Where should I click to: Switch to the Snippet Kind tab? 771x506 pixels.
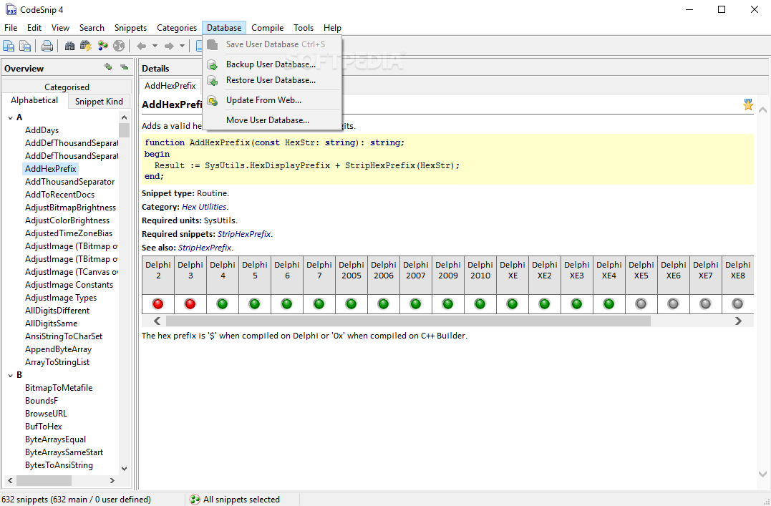point(100,102)
